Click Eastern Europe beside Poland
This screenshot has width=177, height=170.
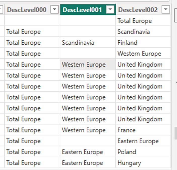(88, 152)
